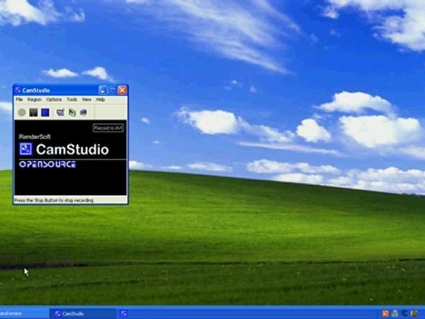This screenshot has height=319, width=425.
Task: Click the dark crescent system tray icon
Action: (404, 314)
